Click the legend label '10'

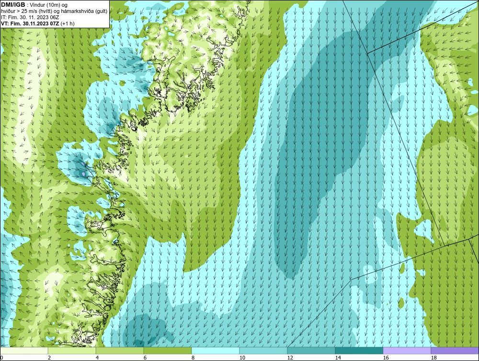[242, 358]
